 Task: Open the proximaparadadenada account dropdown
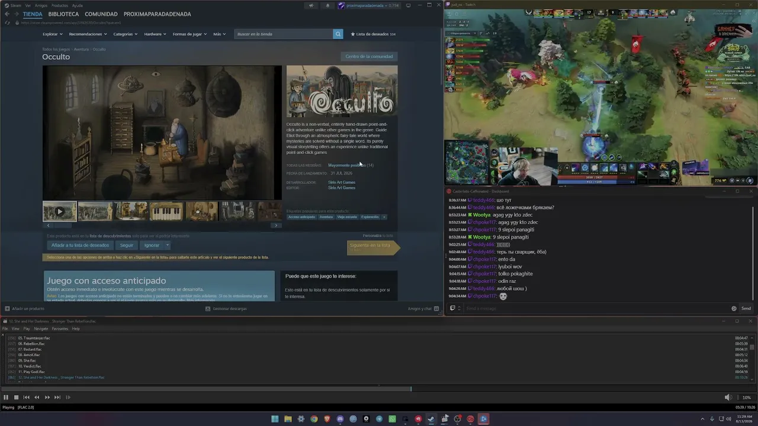point(369,5)
